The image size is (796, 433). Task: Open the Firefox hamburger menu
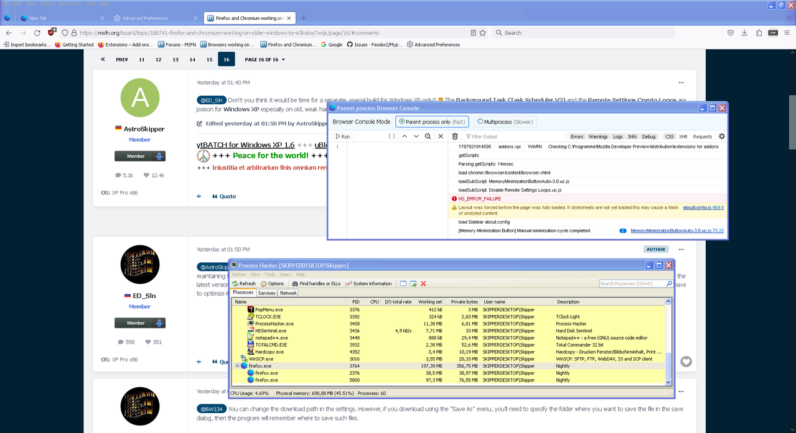(787, 33)
